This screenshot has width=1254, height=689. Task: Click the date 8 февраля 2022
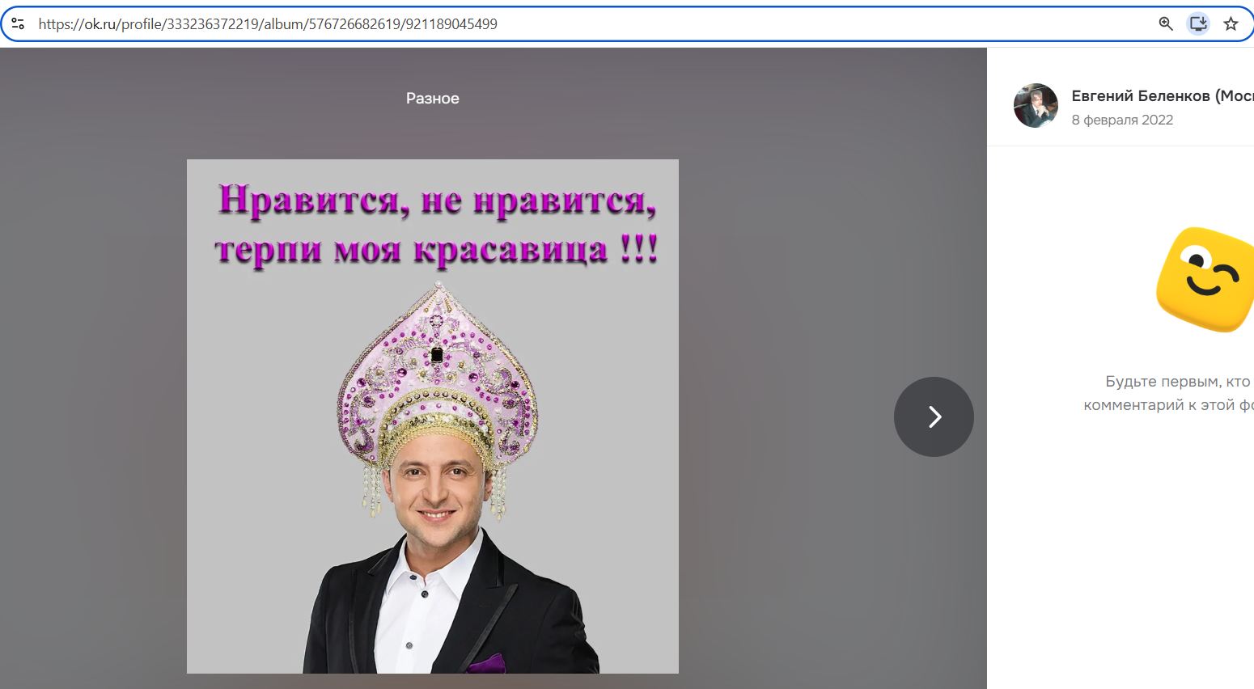point(1122,120)
